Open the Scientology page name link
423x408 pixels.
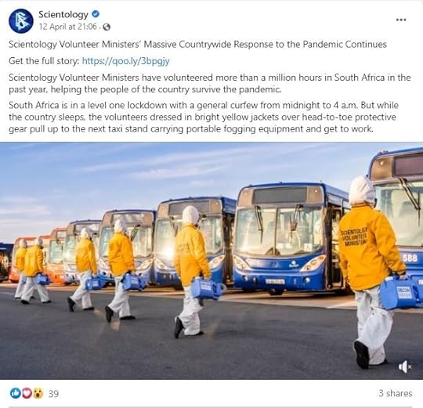pos(63,14)
